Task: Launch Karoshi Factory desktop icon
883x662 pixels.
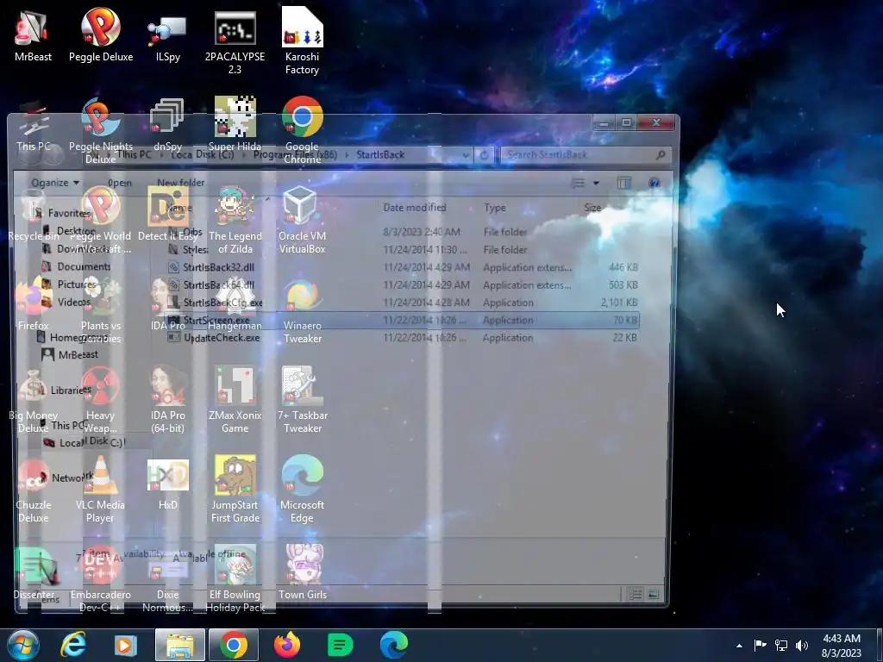Action: [303, 41]
